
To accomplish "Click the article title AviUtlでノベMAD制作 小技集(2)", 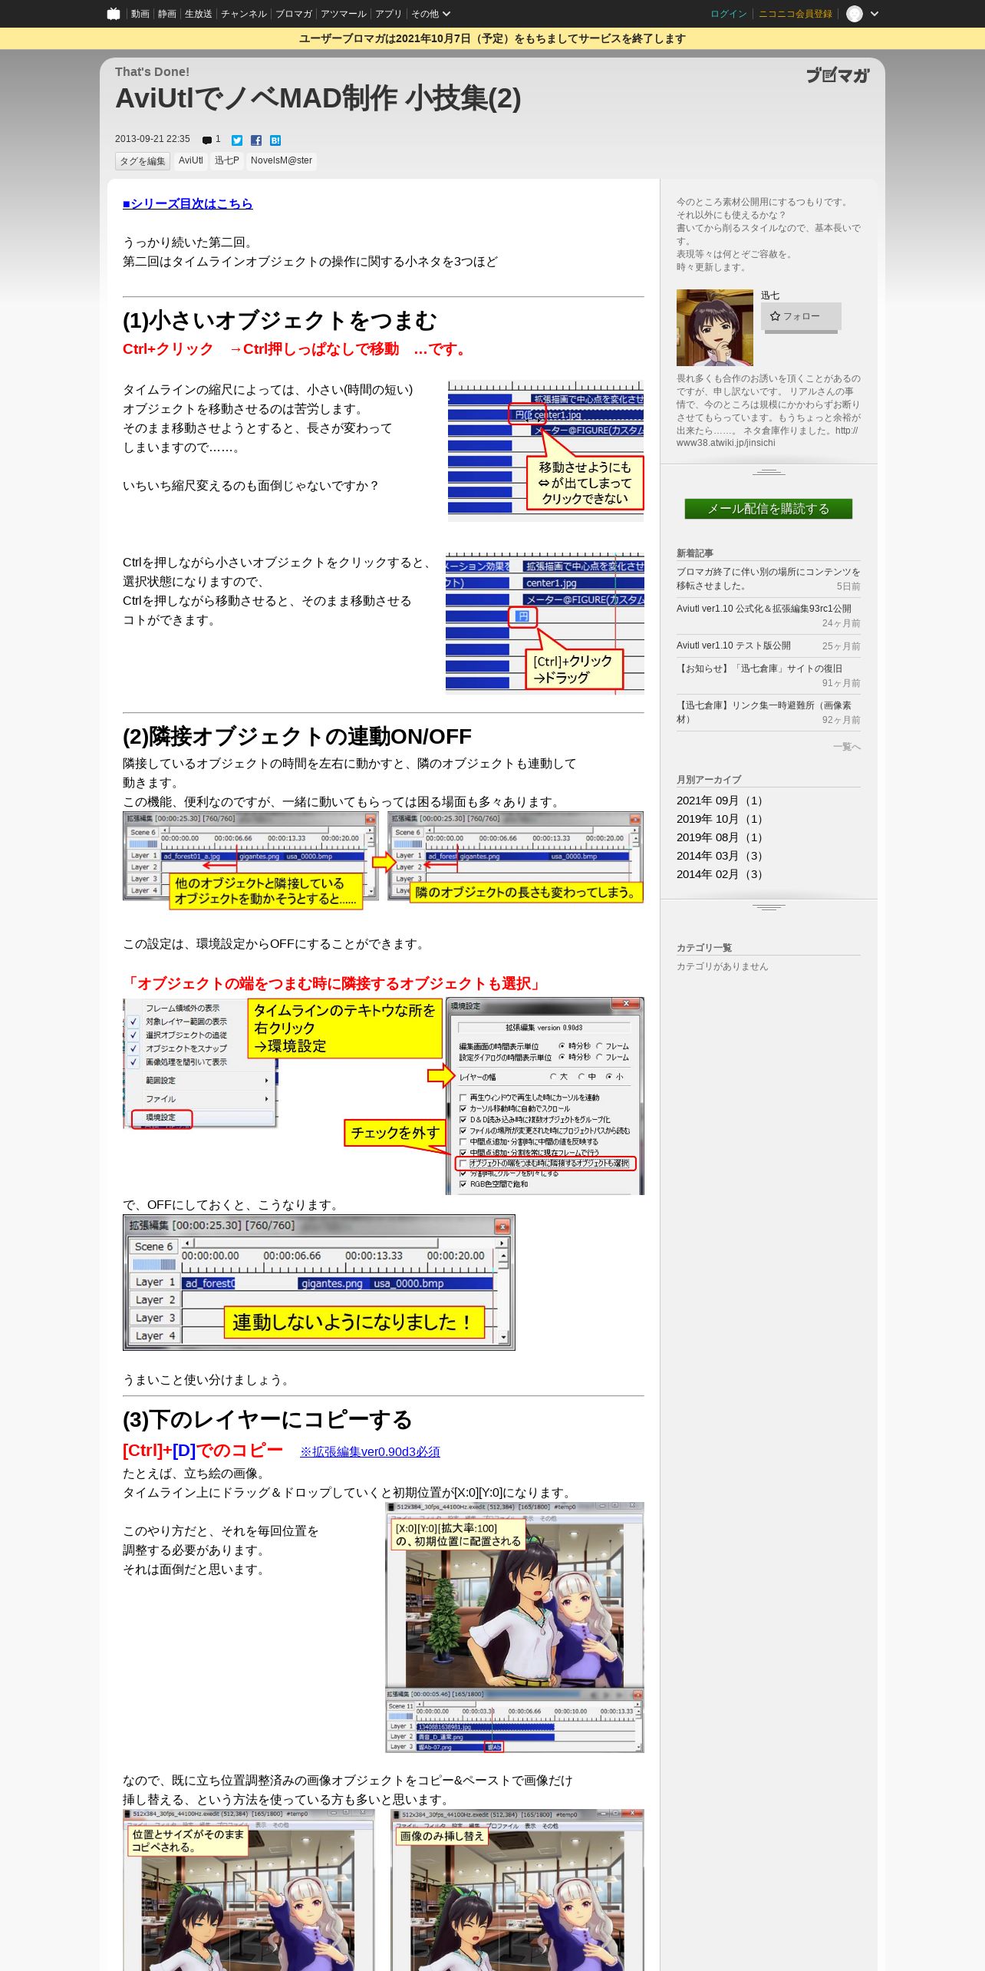I will pos(318,98).
